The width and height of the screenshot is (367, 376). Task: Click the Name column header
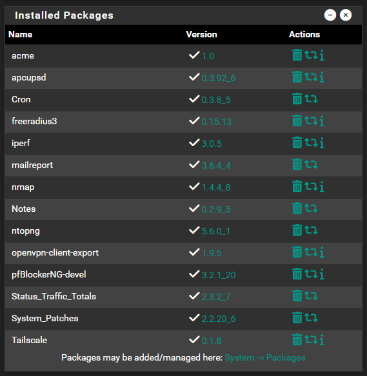click(20, 34)
